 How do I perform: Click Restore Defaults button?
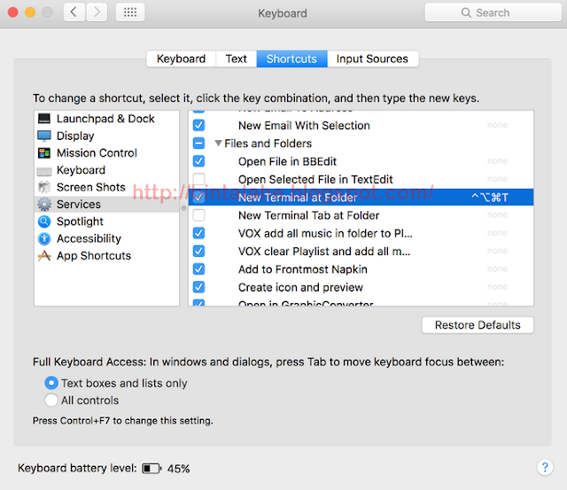[x=478, y=325]
